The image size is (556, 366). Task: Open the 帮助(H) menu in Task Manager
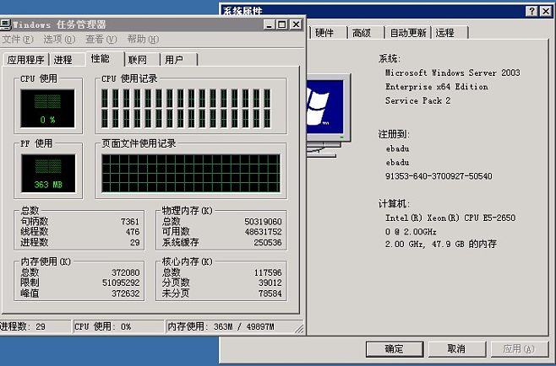point(143,39)
